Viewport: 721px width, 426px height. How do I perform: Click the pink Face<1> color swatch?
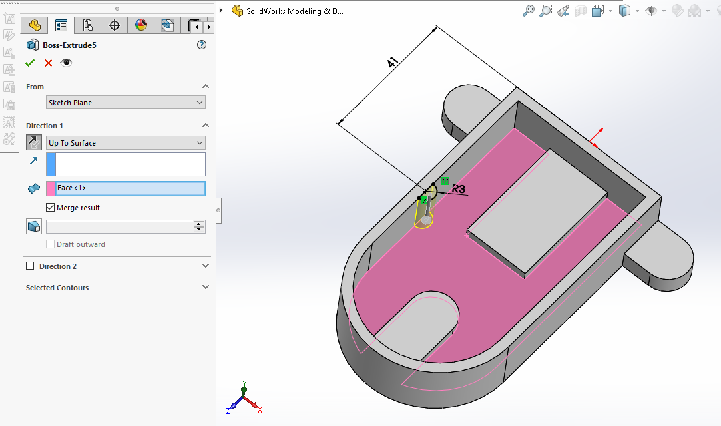(50, 188)
